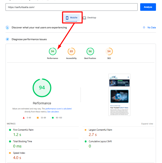Click the mobile page screenshot thumbnail
162x163 pixels.
pos(119,95)
